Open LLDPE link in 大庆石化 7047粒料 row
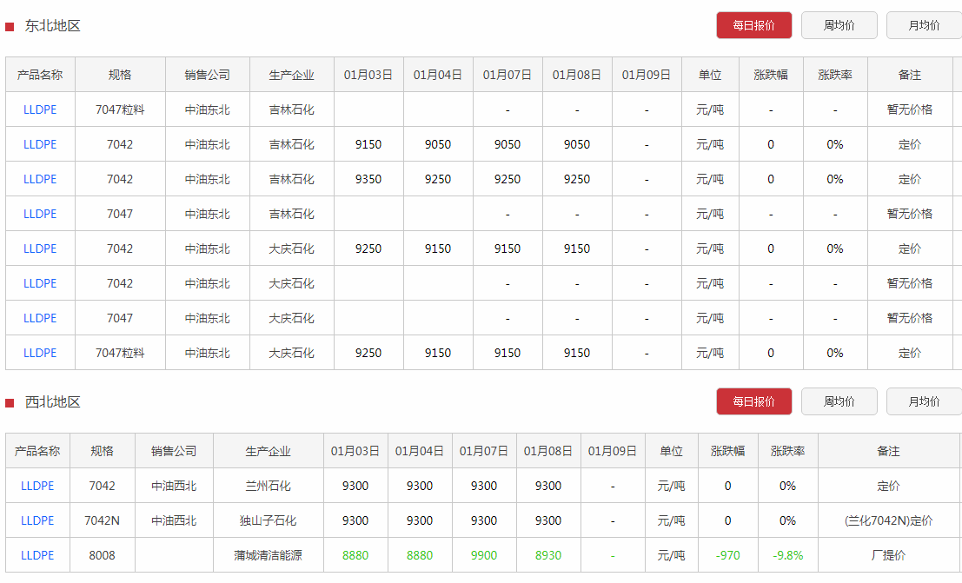Image resolution: width=962 pixels, height=583 pixels. tap(40, 353)
